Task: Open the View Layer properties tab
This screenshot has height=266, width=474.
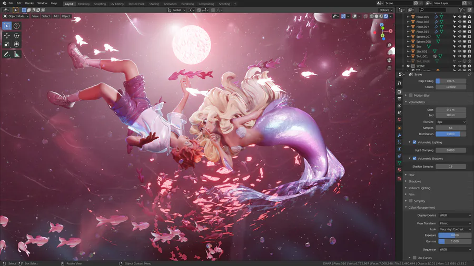Action: [x=399, y=106]
